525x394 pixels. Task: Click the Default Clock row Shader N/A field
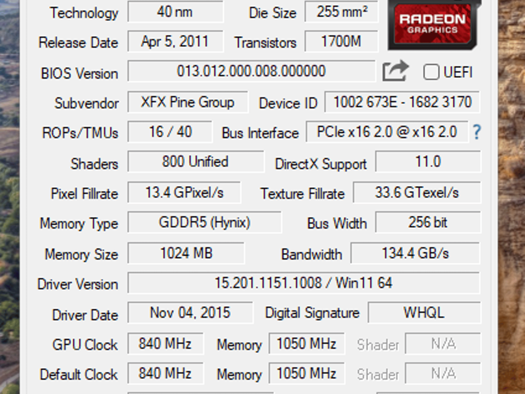(443, 373)
